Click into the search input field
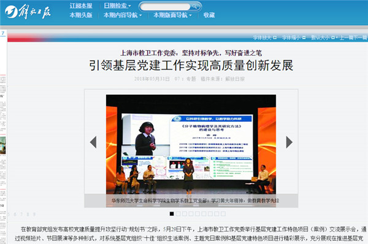The height and width of the screenshot is (244, 368). coord(165,7)
